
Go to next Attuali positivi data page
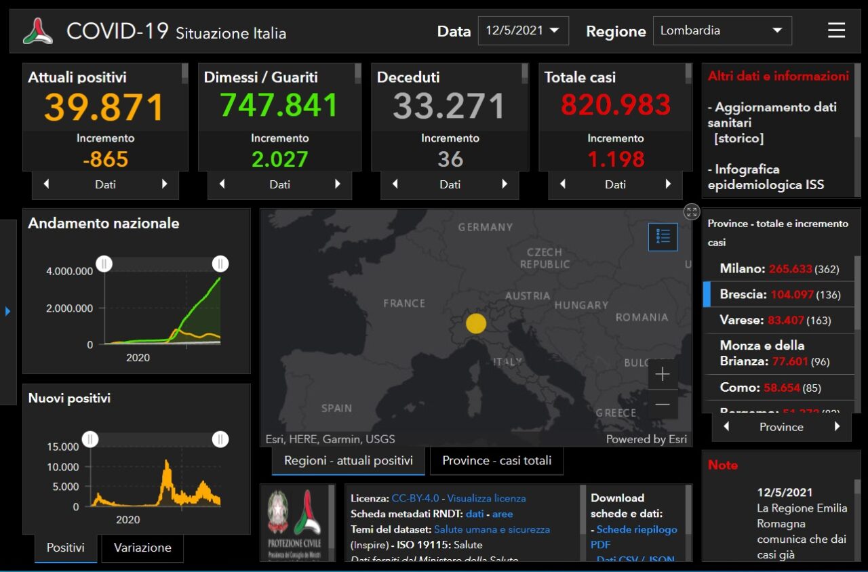click(x=164, y=184)
